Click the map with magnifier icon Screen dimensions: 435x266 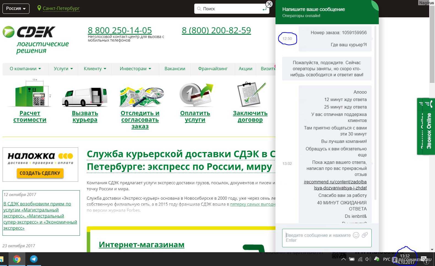click(x=141, y=97)
